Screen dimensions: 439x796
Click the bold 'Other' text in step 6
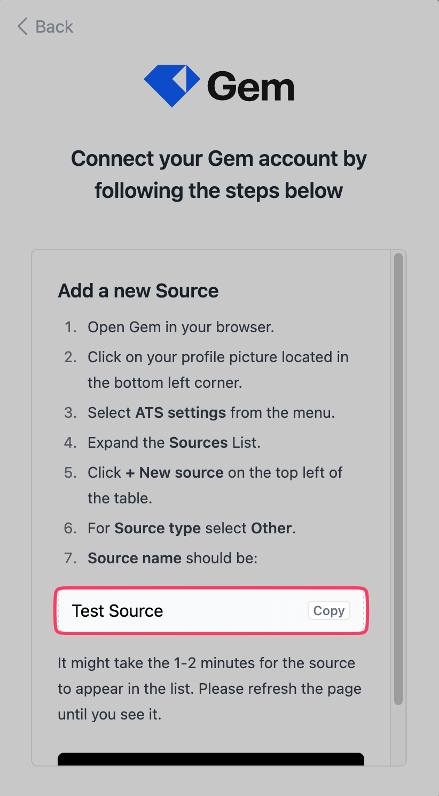(271, 528)
